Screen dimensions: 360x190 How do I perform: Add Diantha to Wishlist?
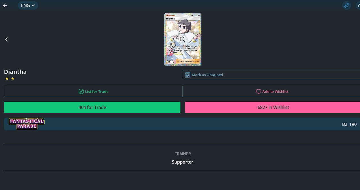tap(272, 91)
